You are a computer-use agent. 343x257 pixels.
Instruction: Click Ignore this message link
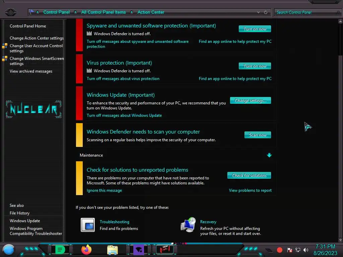pos(105,190)
